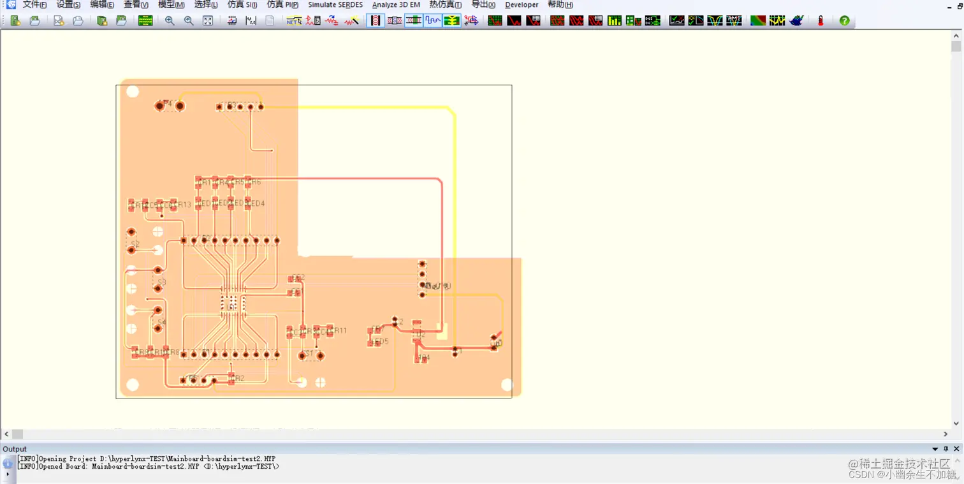Open the 仿真 SI menu
The width and height of the screenshot is (964, 484).
tap(242, 4)
